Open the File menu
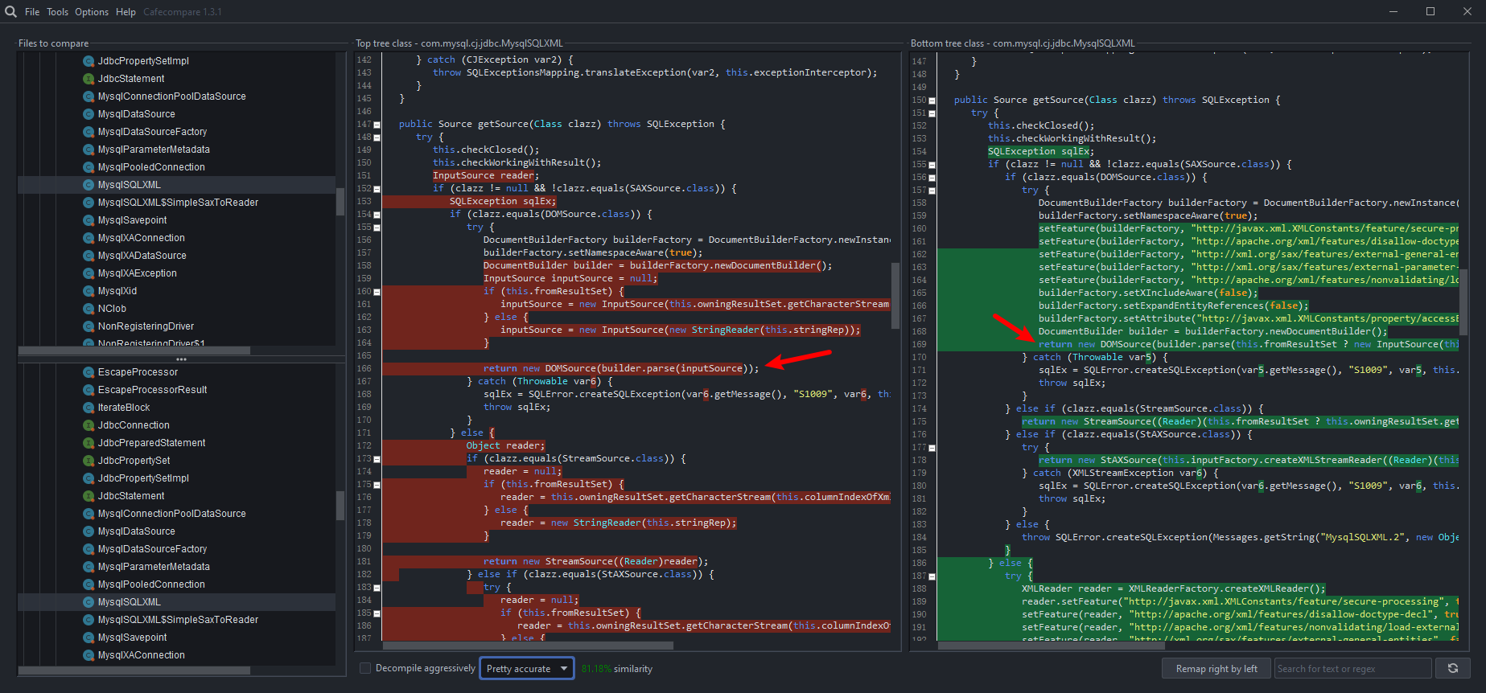The width and height of the screenshot is (1486, 693). (32, 12)
